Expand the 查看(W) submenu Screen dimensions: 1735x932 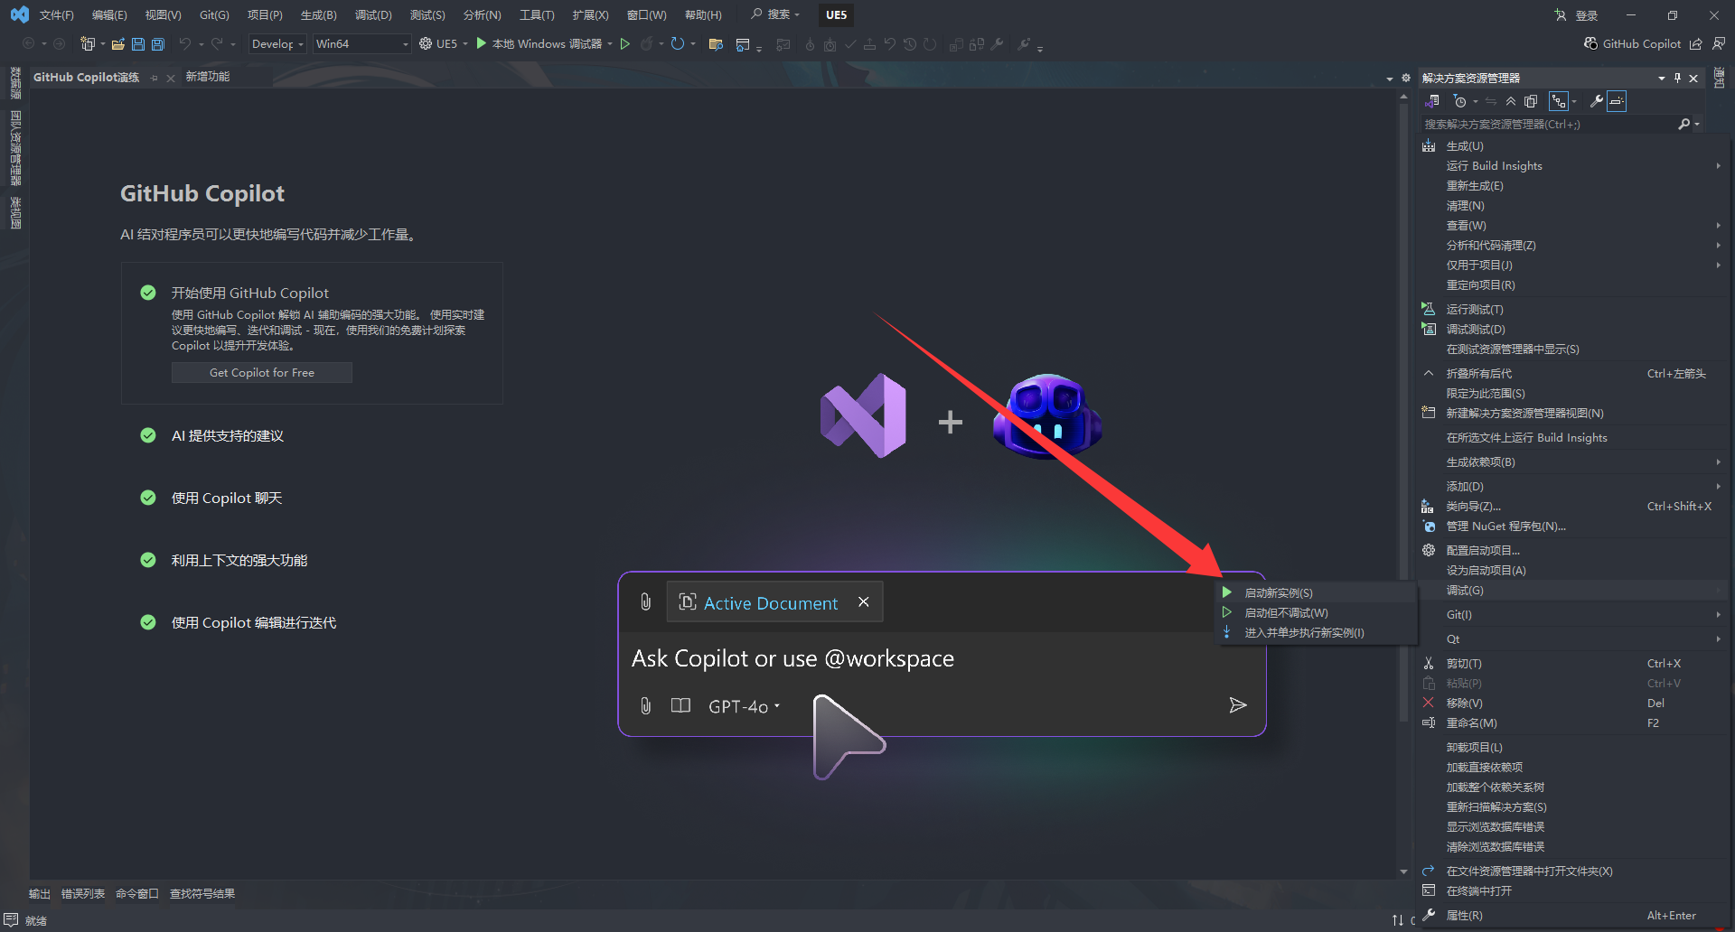[x=1572, y=225]
